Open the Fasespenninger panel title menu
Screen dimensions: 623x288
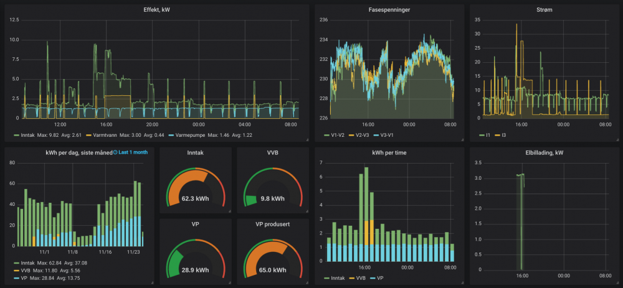(389, 9)
